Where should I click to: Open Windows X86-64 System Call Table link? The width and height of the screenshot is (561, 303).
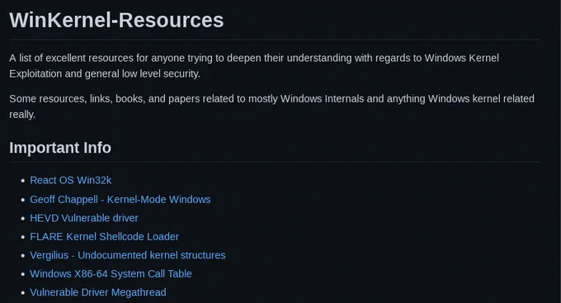click(111, 273)
